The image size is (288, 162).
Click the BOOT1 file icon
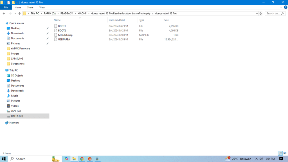pyautogui.click(x=55, y=26)
